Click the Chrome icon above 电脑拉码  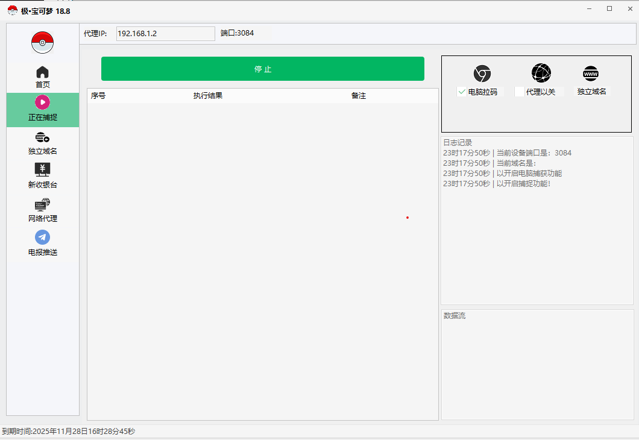coord(482,74)
